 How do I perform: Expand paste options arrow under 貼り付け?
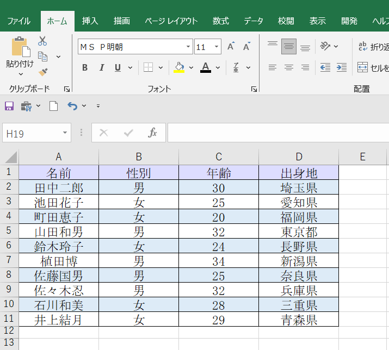click(x=21, y=74)
